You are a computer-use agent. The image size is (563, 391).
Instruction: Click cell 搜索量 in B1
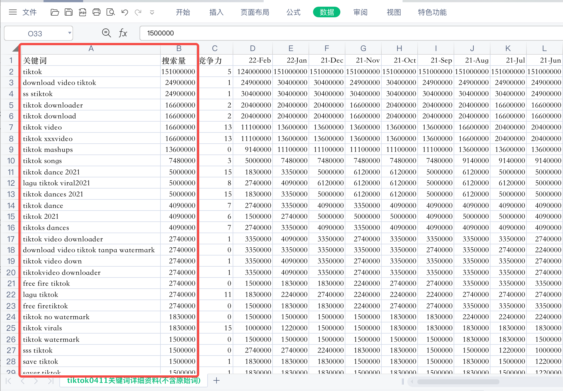pyautogui.click(x=179, y=61)
